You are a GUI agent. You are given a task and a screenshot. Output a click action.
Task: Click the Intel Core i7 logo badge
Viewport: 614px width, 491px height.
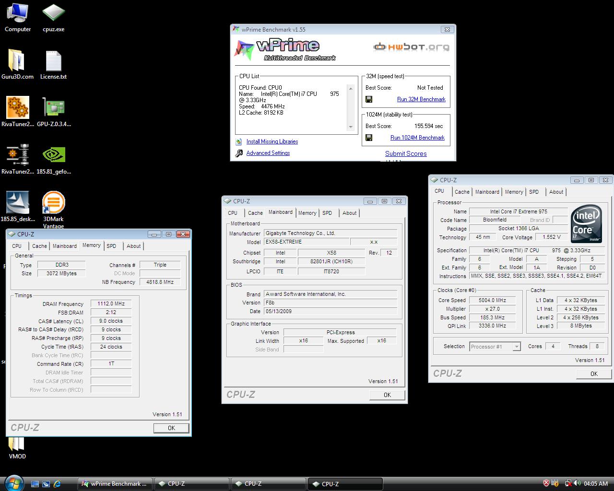(x=586, y=224)
